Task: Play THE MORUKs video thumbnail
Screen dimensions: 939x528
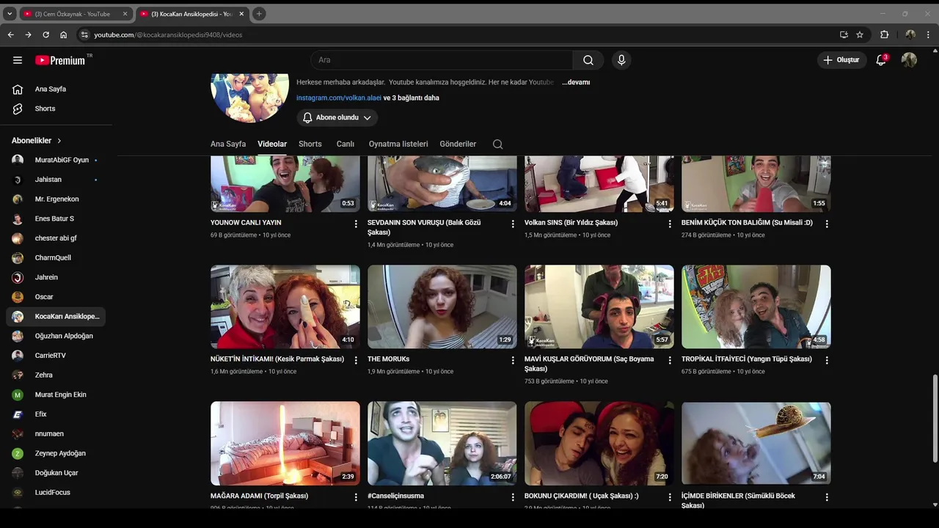Action: pos(442,307)
